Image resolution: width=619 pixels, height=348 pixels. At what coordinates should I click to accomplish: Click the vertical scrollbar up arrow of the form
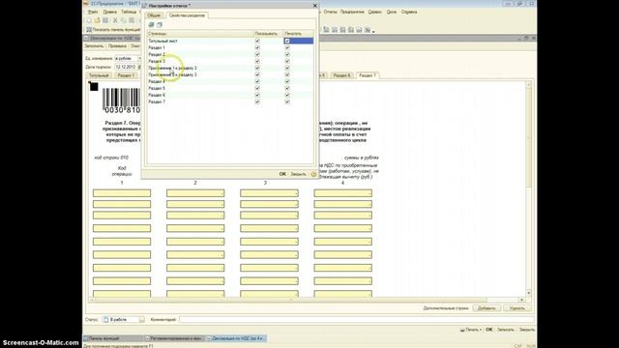click(x=529, y=84)
